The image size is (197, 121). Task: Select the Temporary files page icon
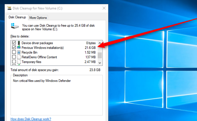point(19,62)
